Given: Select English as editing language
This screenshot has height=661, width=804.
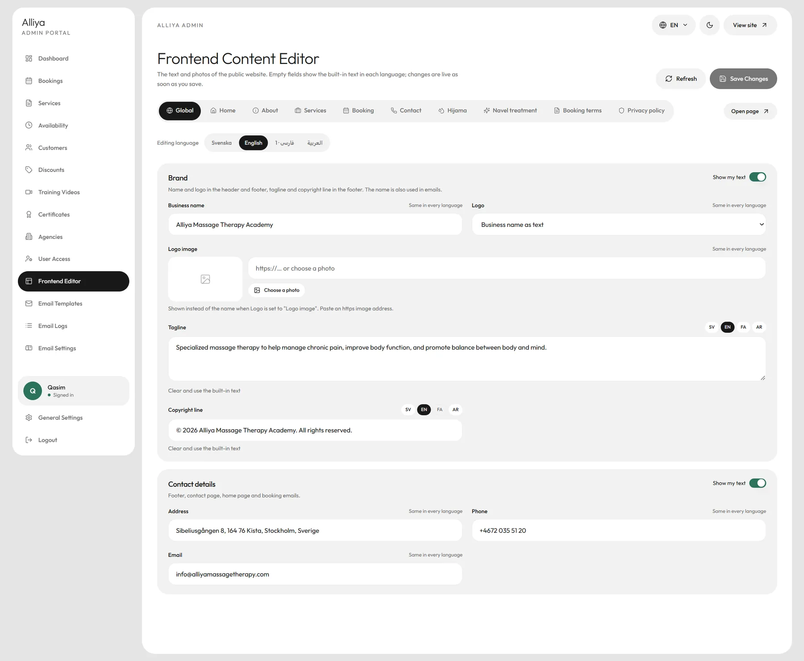Looking at the screenshot, I should pyautogui.click(x=253, y=143).
